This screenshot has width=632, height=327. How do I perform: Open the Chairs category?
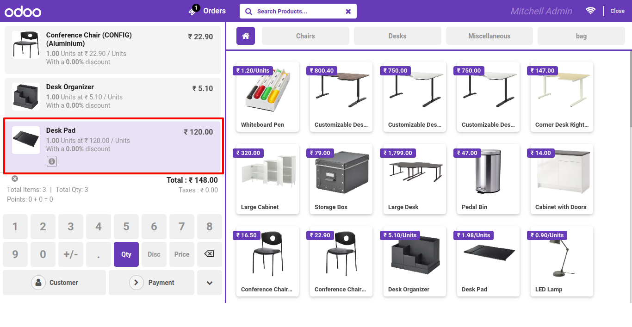(x=305, y=36)
